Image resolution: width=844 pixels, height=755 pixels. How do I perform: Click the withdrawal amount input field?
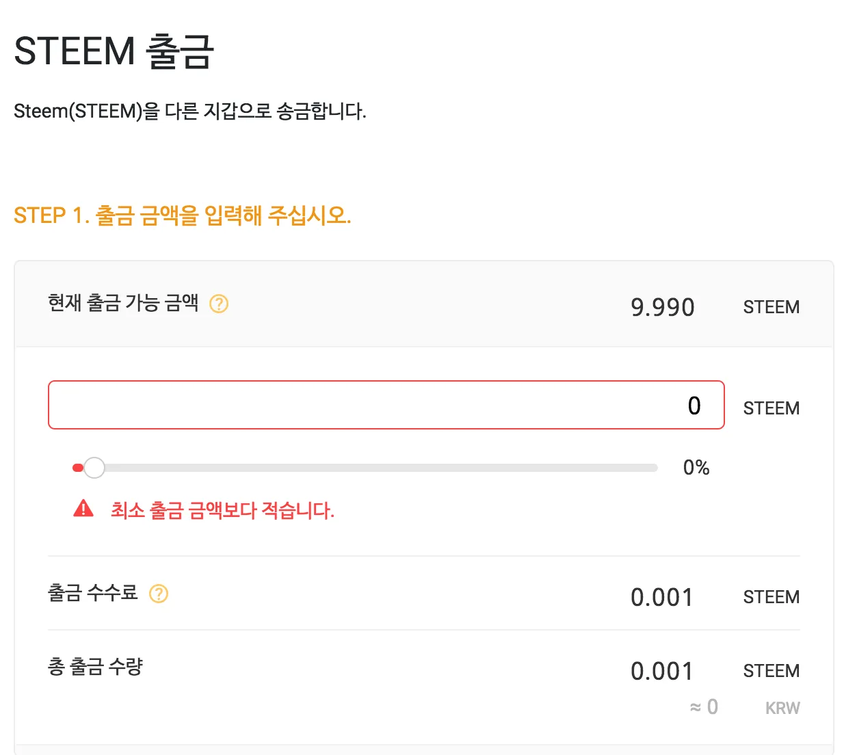pos(386,405)
